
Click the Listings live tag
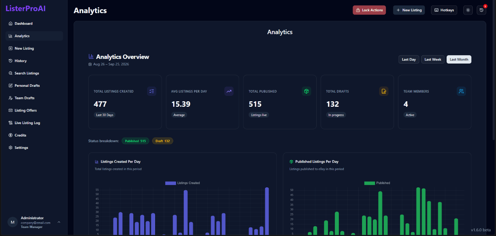259,115
